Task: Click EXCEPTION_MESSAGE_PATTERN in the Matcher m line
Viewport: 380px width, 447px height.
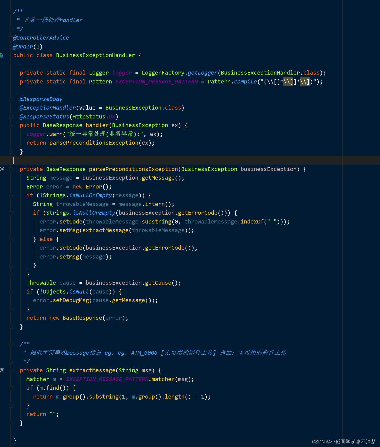Action: (107, 379)
